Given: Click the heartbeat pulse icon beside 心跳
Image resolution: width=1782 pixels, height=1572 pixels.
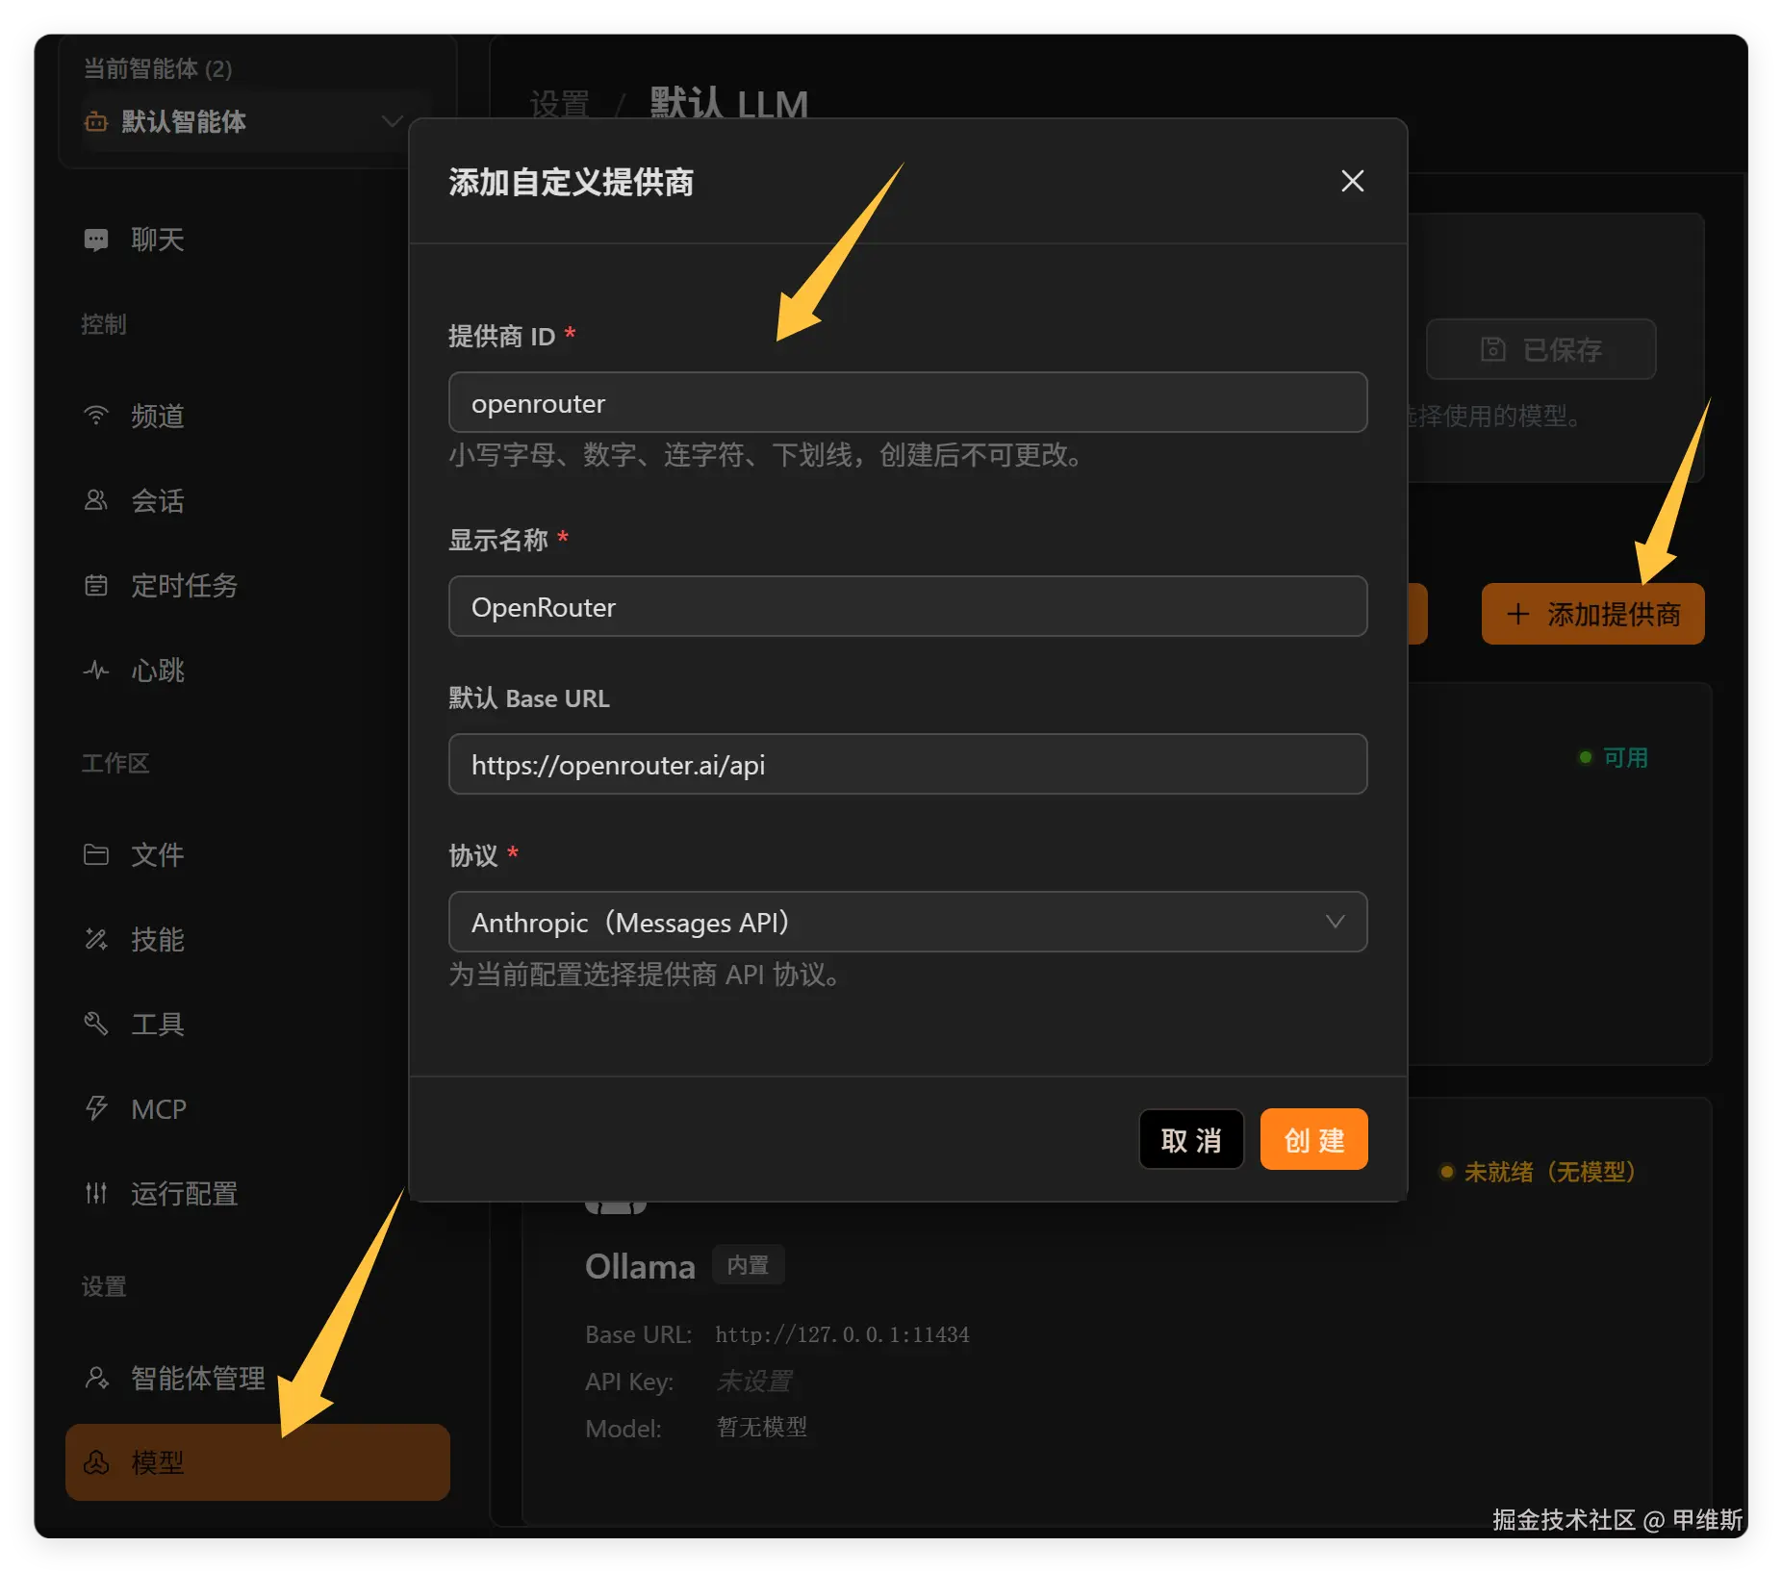Looking at the screenshot, I should tap(96, 670).
